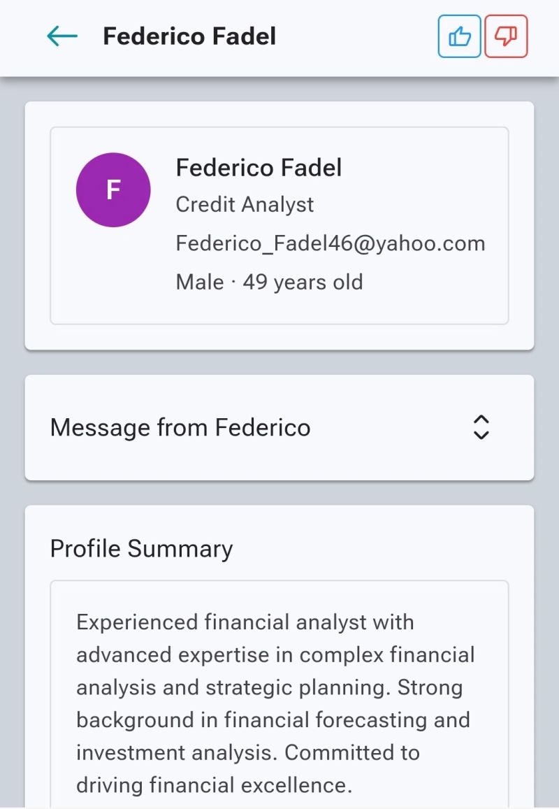This screenshot has height=809, width=559.
Task: Reject candidate with thumbs down icon
Action: pos(506,36)
